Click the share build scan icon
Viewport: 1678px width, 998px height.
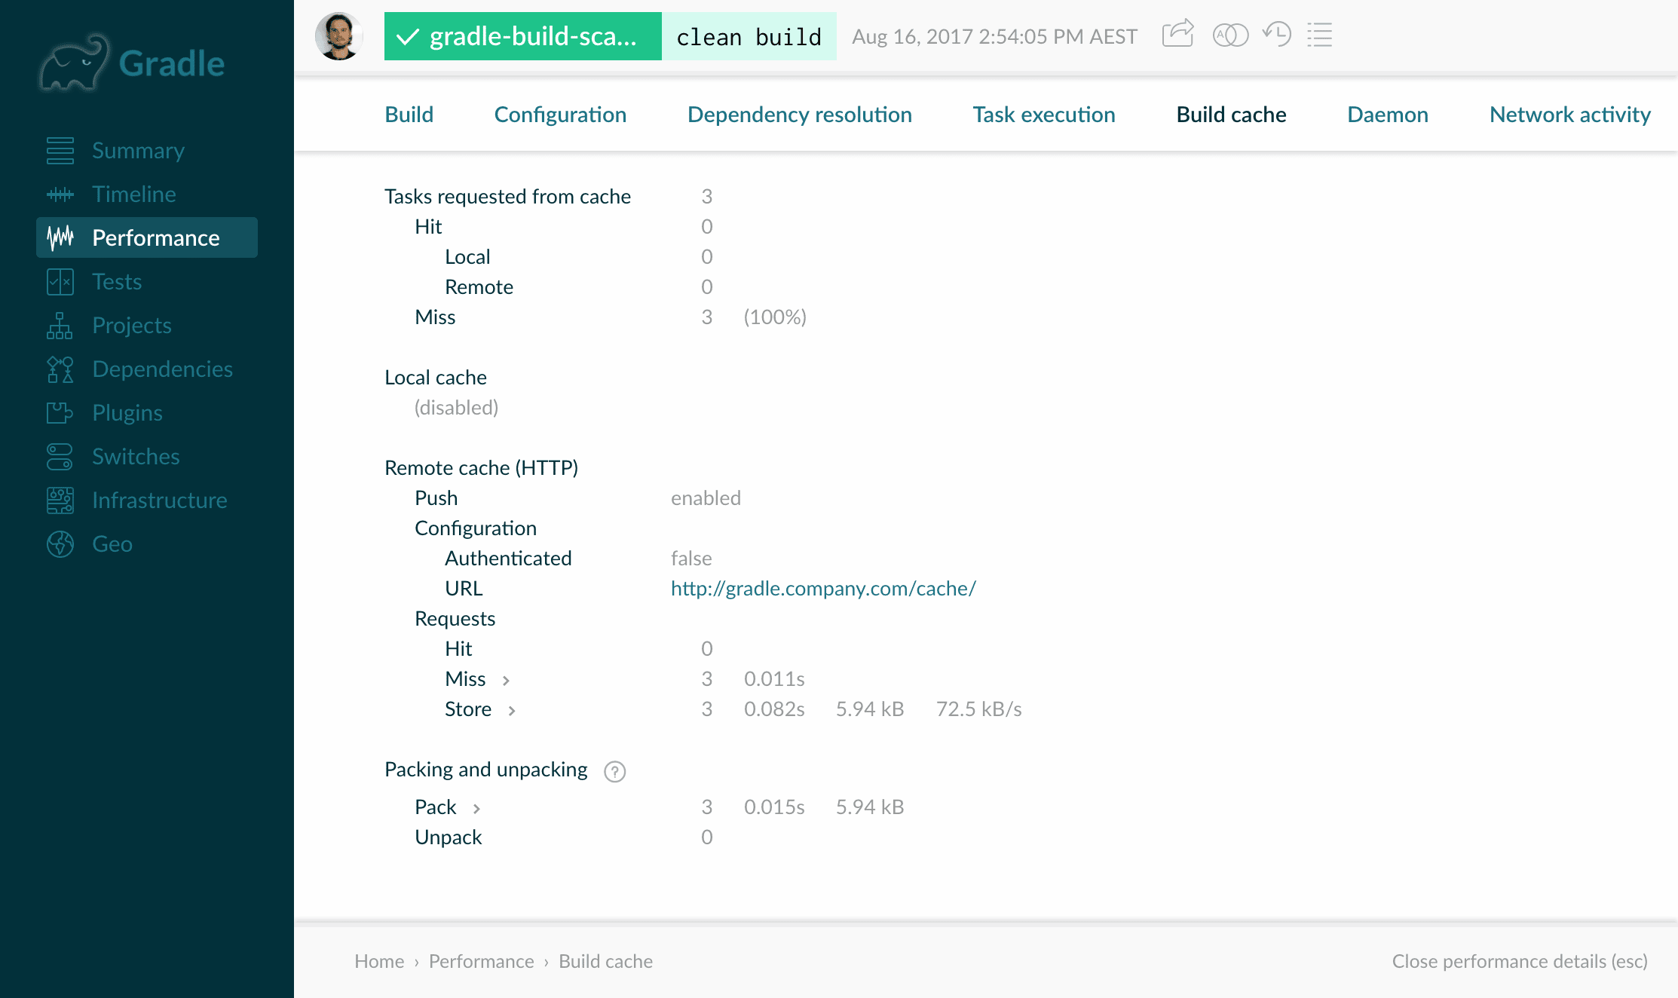(x=1178, y=34)
